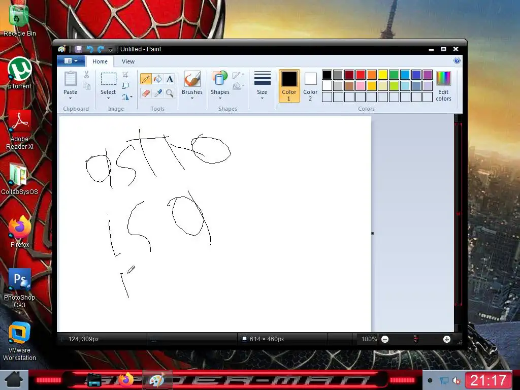Open the CollabSysOS desktop icon
The image size is (520, 390).
(19, 179)
